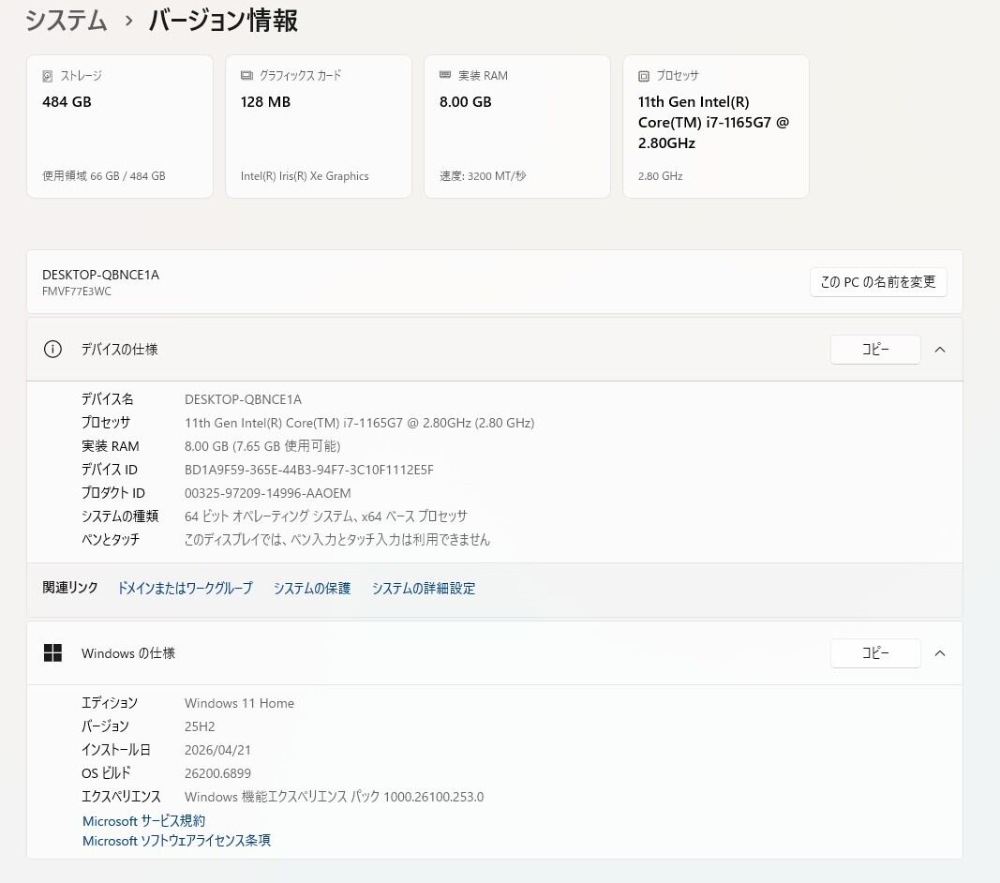Click model name FMVF77E3WC
The height and width of the screenshot is (883, 1000).
[77, 292]
